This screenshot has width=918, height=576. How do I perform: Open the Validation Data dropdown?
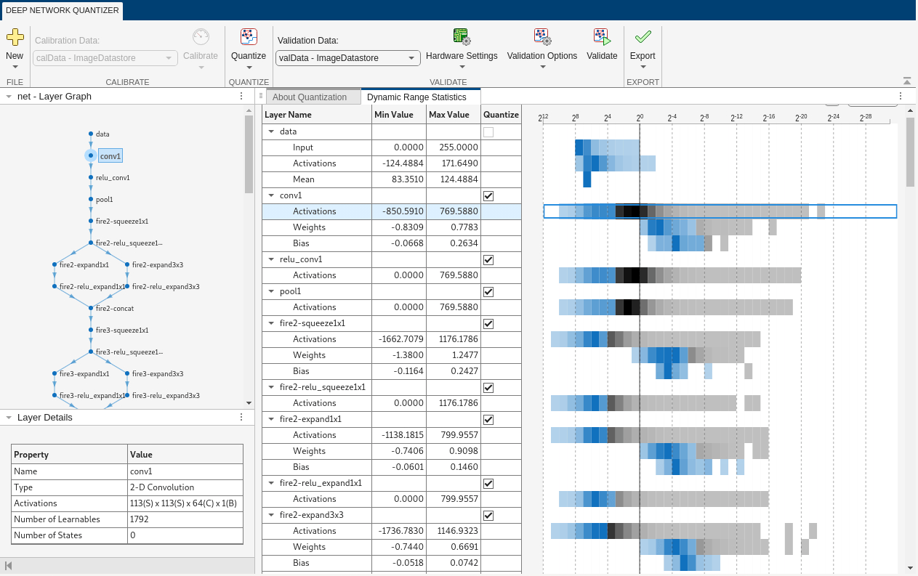pyautogui.click(x=347, y=58)
